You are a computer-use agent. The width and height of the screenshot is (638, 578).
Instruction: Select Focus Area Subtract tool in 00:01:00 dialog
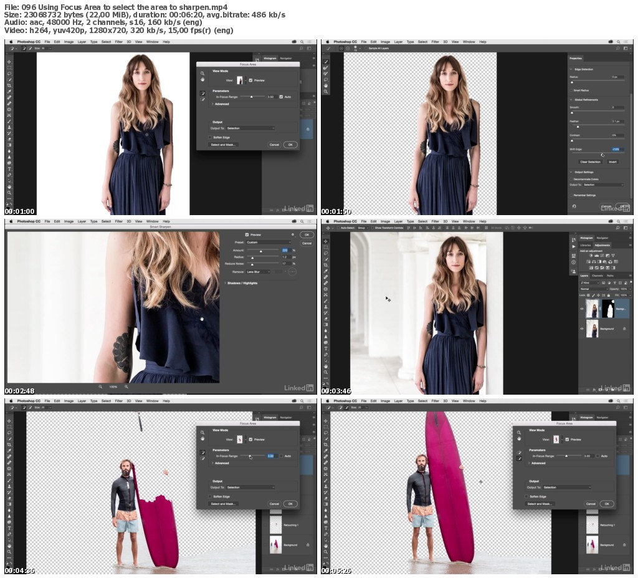(202, 99)
